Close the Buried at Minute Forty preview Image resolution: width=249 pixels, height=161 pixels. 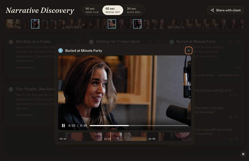tap(188, 50)
